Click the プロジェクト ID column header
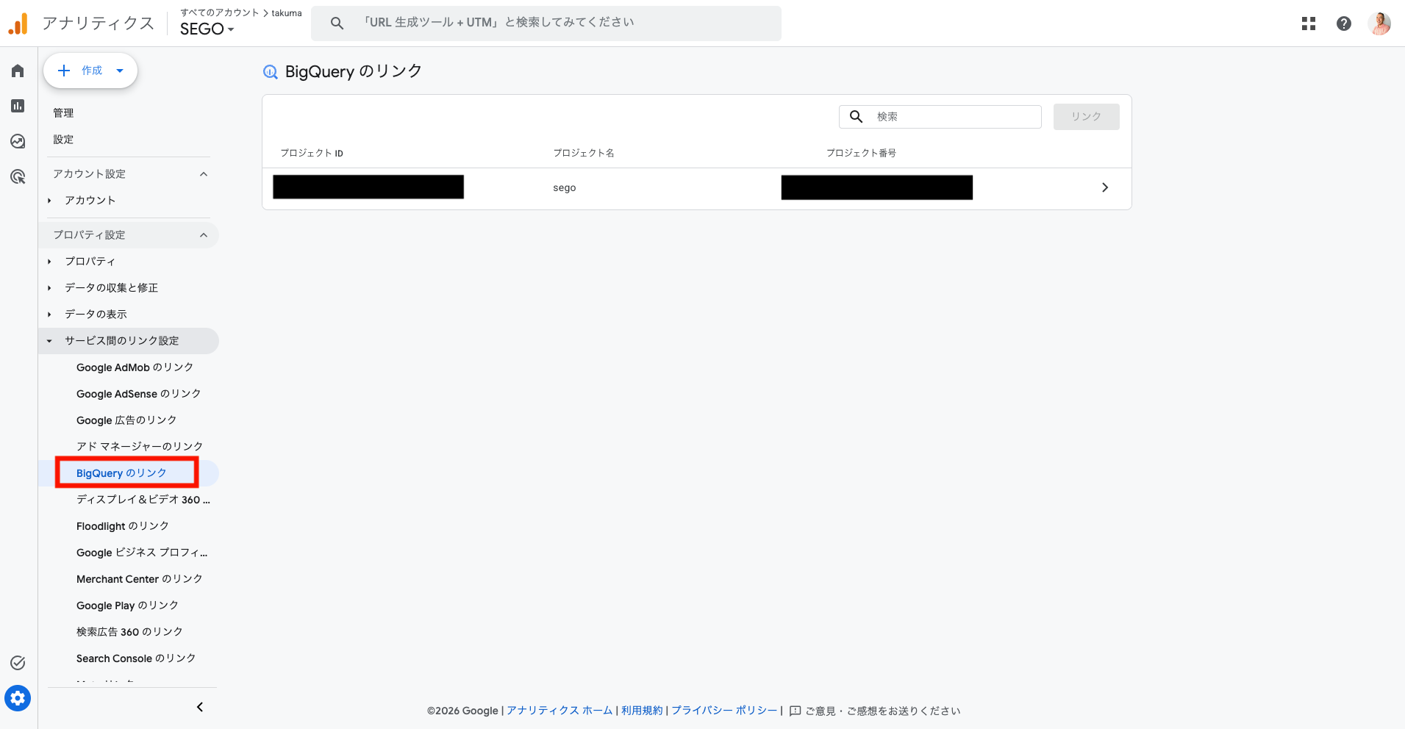 (312, 153)
